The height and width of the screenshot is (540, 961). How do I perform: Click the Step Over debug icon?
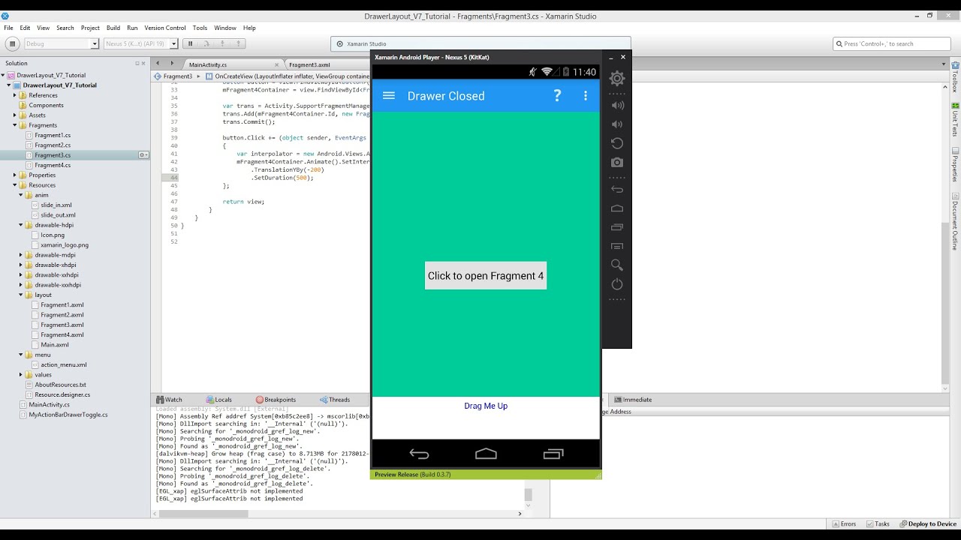[x=207, y=43]
